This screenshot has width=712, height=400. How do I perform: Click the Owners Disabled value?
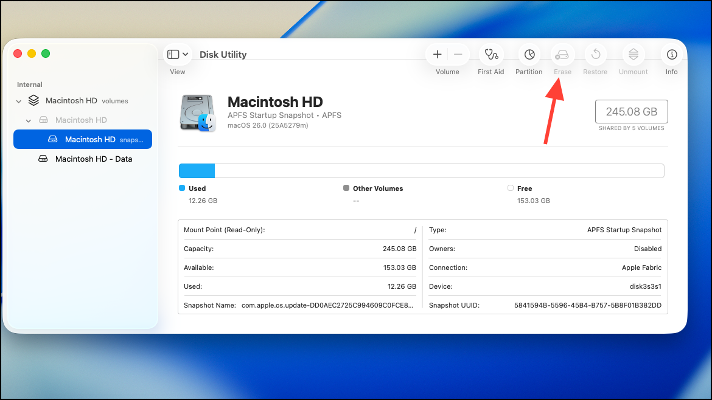(x=647, y=249)
